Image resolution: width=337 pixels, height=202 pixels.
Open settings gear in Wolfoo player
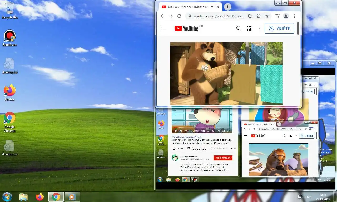coord(213,131)
